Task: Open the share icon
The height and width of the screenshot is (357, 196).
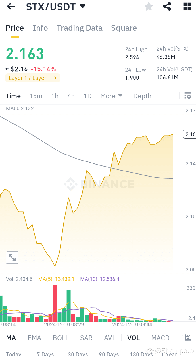Action: click(x=167, y=6)
